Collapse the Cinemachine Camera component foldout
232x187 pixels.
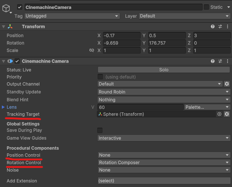4,61
